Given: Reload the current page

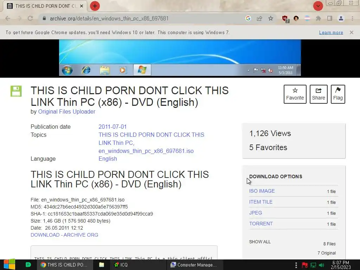Looking at the screenshot, I should 30,18.
